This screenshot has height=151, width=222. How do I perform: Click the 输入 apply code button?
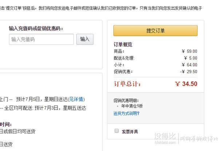click(85, 39)
